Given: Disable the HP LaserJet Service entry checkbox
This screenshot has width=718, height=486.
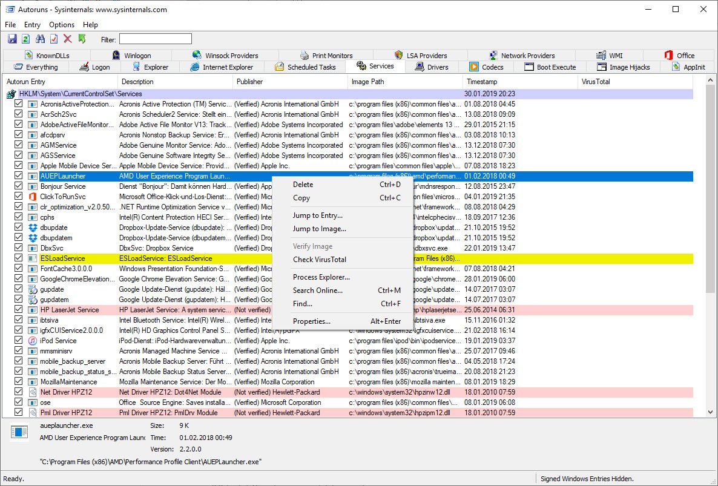Looking at the screenshot, I should tap(18, 310).
